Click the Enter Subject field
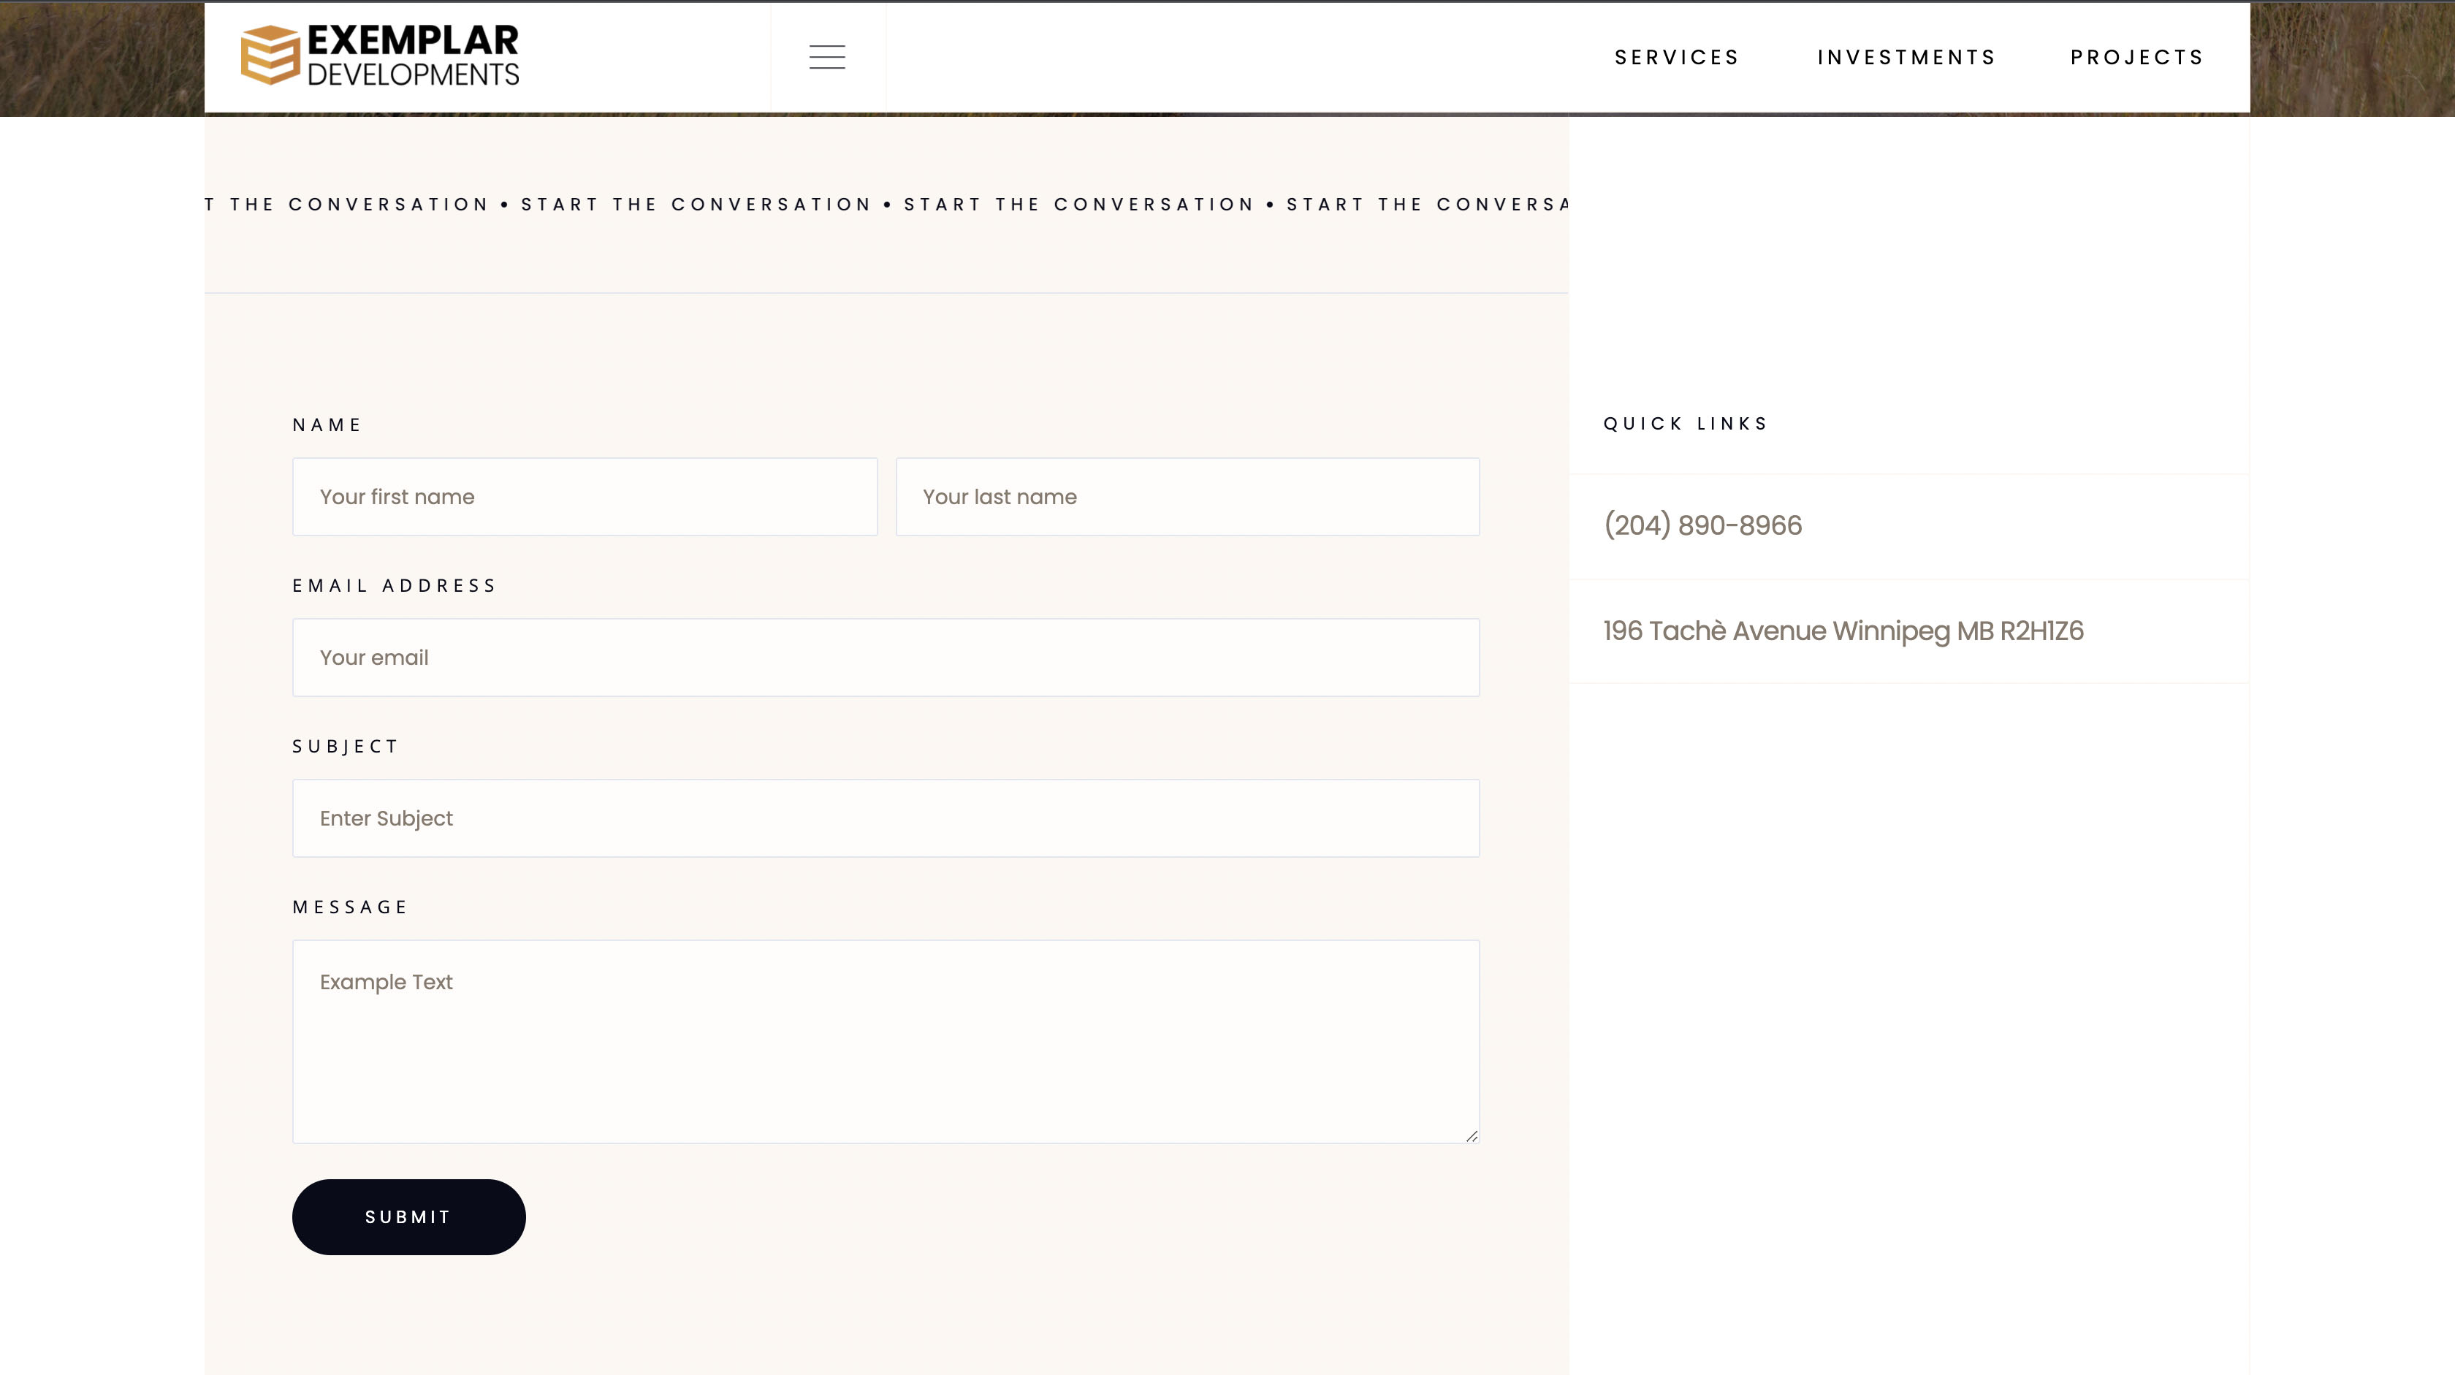Screen dimensions: 2455x1375 tap(886, 818)
